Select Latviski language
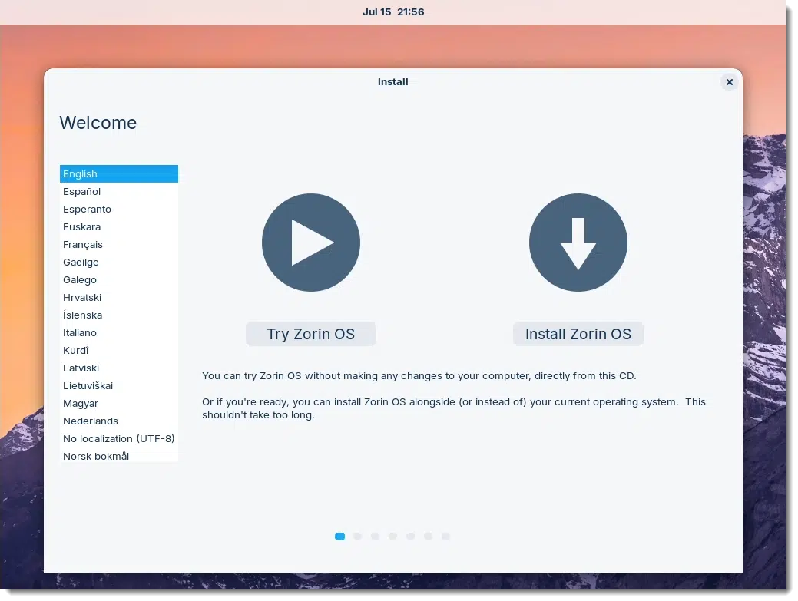This screenshot has height=601, width=798. 119,368
